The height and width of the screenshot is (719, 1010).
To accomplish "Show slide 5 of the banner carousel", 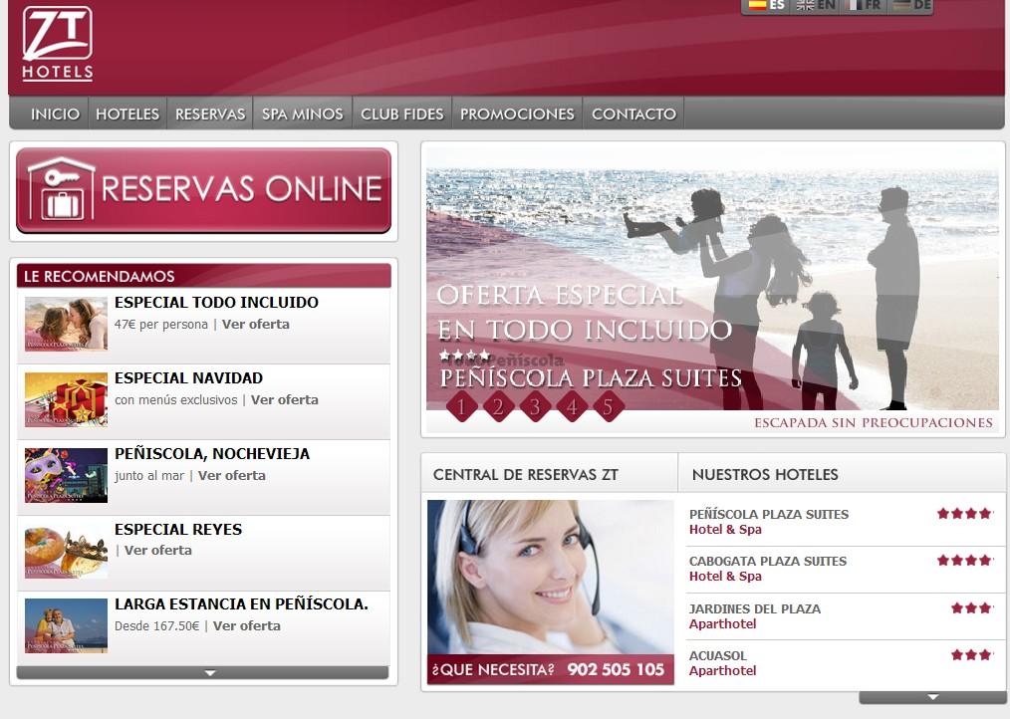I will pyautogui.click(x=608, y=406).
